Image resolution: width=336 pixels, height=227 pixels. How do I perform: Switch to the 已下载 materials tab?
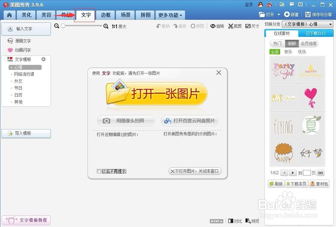point(315,33)
